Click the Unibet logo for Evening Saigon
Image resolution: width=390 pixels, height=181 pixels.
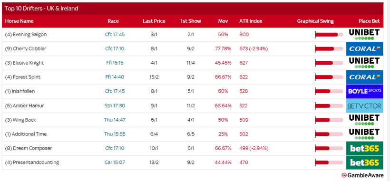364,35
